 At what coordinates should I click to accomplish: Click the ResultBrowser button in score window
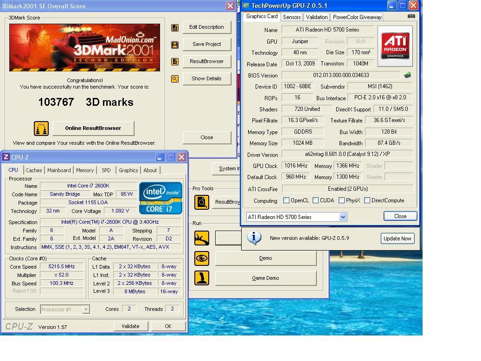207,62
